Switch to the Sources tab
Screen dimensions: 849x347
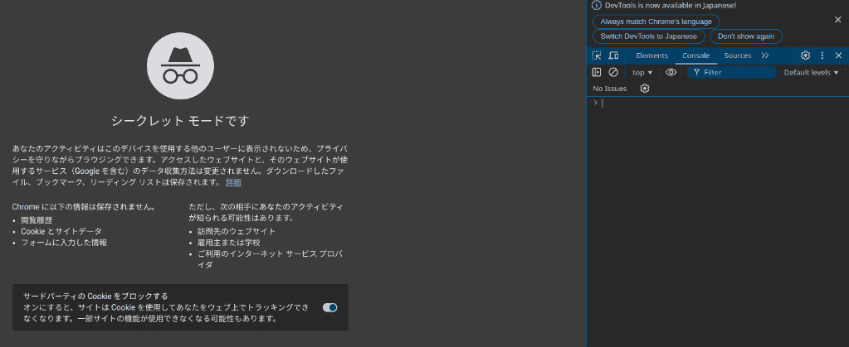coord(738,55)
